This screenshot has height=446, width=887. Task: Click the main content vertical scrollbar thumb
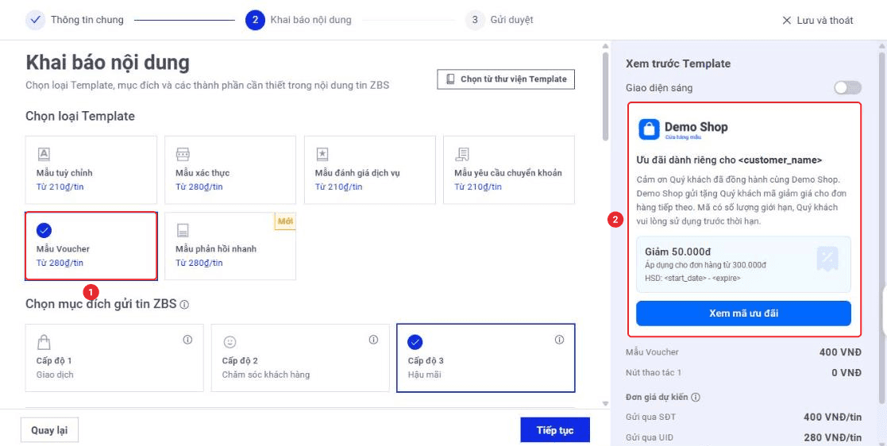pyautogui.click(x=605, y=96)
